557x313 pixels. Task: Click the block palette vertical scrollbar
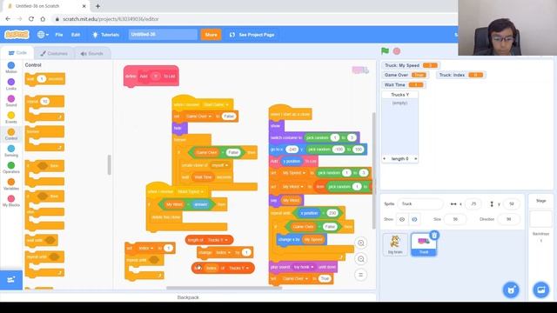tap(109, 164)
